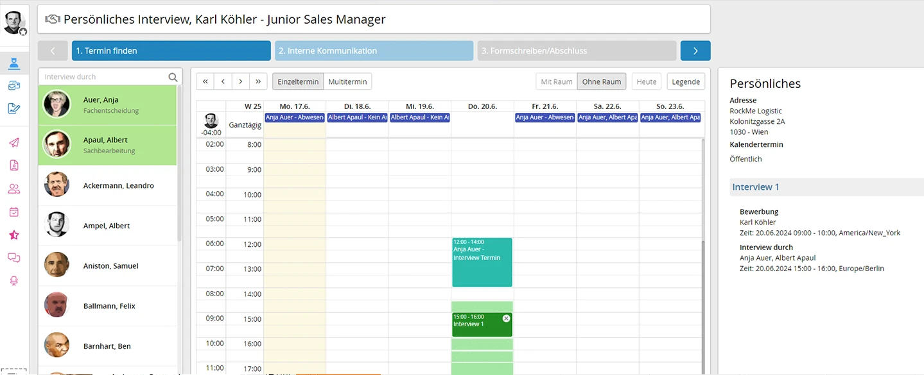This screenshot has width=924, height=375.
Task: Toggle the Ohne Raum option
Action: [601, 81]
